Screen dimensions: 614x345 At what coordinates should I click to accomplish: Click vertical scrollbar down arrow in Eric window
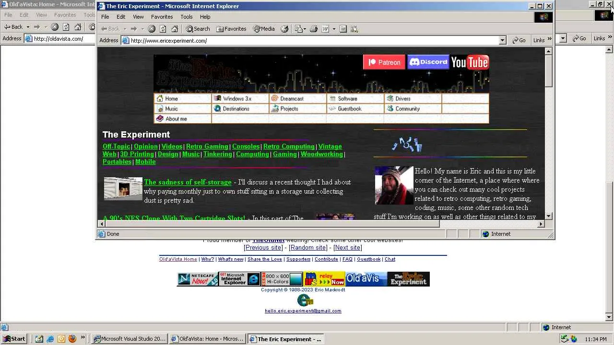[549, 216]
